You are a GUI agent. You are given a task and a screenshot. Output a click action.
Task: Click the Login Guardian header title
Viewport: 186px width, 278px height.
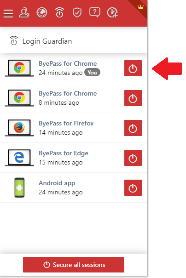pyautogui.click(x=47, y=41)
